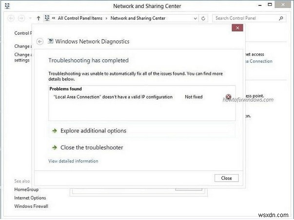The height and width of the screenshot is (220, 294).
Task: Close the Network Diagnostics dialog with red X
Action: pyautogui.click(x=237, y=28)
